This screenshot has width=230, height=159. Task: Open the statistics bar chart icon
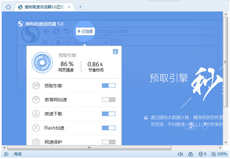[115, 52]
